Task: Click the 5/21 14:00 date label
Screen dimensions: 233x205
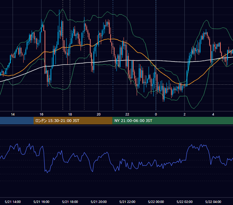Action: (x=13, y=202)
